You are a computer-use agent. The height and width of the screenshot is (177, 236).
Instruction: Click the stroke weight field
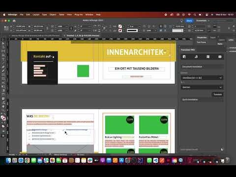[x=134, y=26]
